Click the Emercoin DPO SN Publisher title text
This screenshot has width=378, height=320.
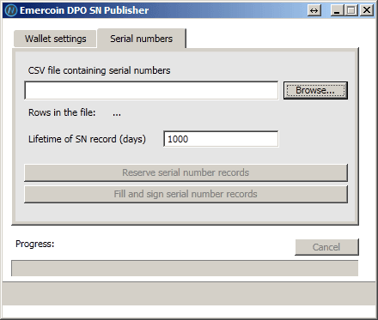pos(84,10)
